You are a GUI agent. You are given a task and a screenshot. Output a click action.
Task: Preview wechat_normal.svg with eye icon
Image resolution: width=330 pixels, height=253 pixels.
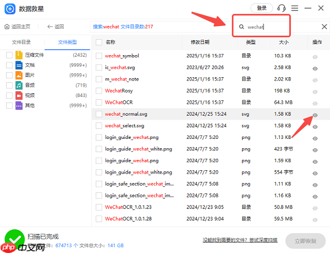(x=315, y=115)
